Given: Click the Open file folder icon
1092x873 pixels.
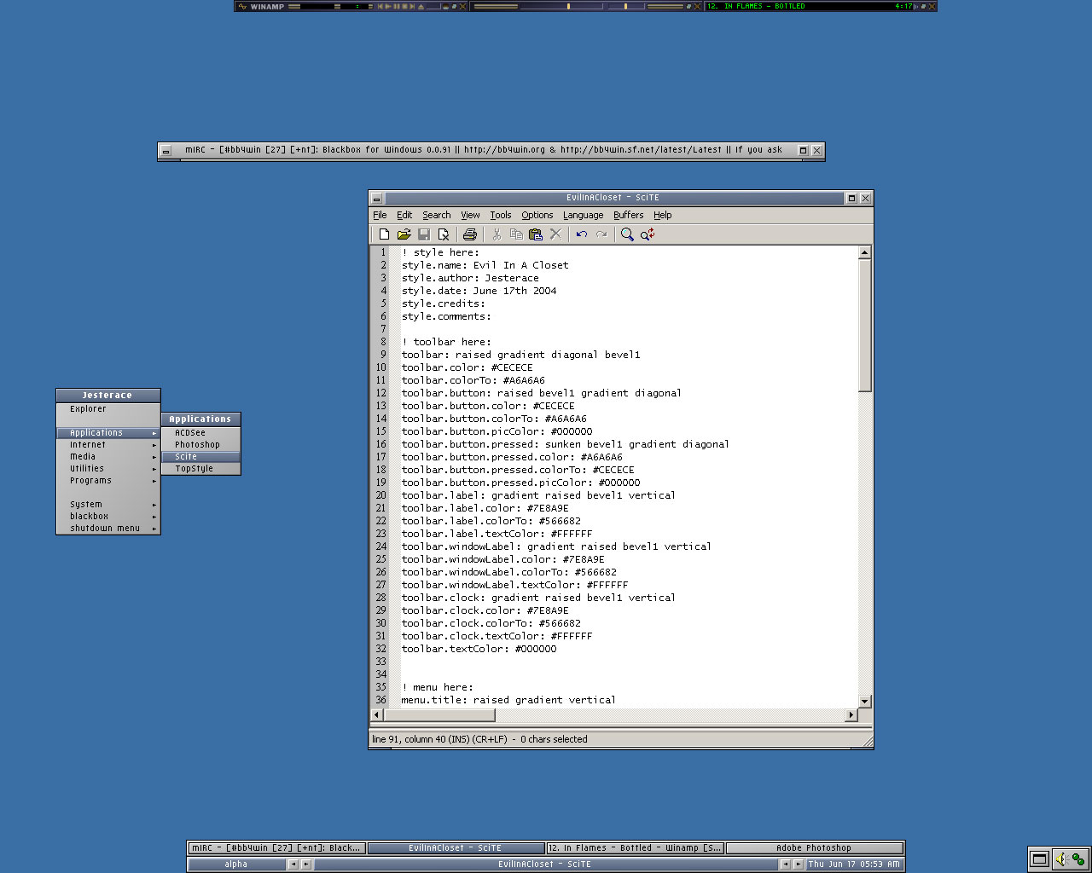Looking at the screenshot, I should pos(404,234).
